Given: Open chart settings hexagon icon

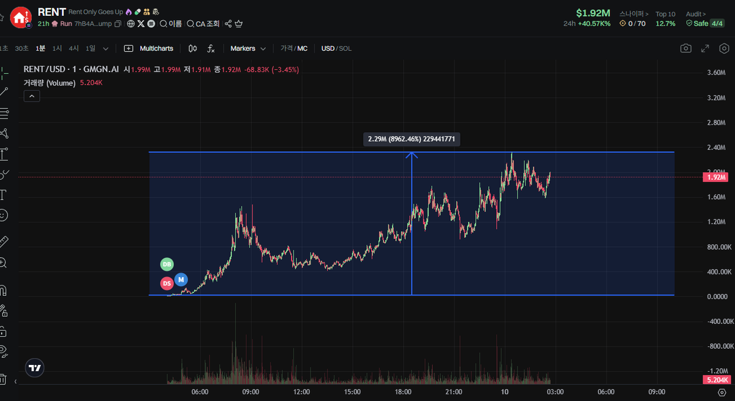Looking at the screenshot, I should pos(724,48).
